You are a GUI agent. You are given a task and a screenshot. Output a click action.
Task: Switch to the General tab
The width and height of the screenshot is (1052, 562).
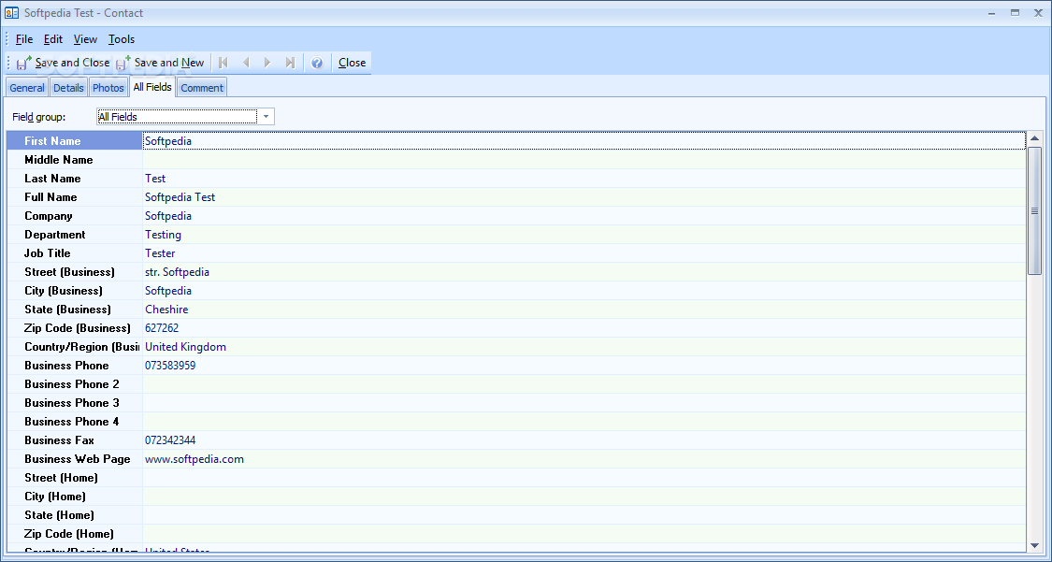click(27, 88)
